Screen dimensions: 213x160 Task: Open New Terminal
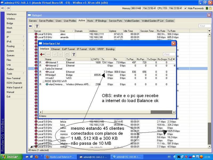(x=14, y=78)
